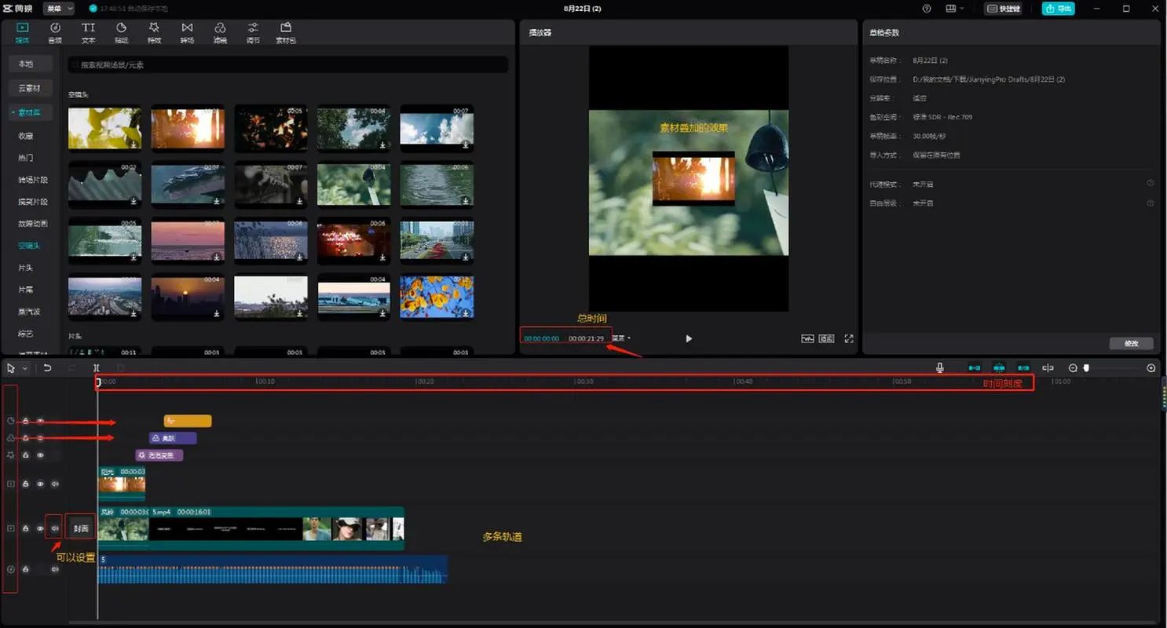Toggle main track magnet snapping button
1167x628 pixels.
(975, 367)
